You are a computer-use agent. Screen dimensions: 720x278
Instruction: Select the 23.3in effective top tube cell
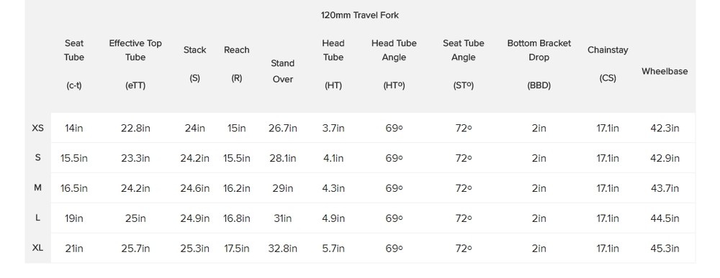pos(135,159)
